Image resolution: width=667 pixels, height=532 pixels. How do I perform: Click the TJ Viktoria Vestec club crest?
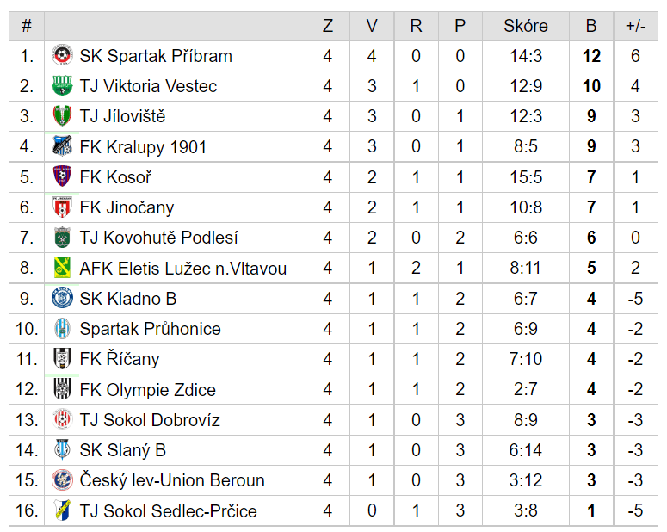pos(62,85)
